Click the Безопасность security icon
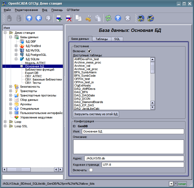The width and height of the screenshot is (194, 188). (x=16, y=87)
